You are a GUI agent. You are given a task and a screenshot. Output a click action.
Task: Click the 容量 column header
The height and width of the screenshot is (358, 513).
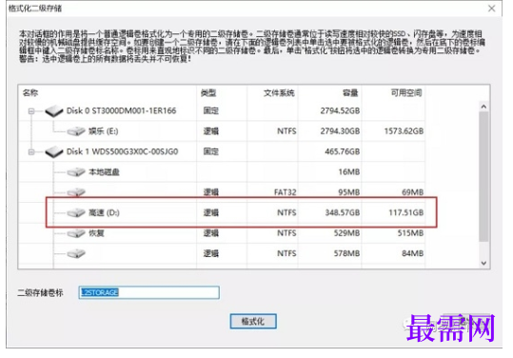(350, 93)
